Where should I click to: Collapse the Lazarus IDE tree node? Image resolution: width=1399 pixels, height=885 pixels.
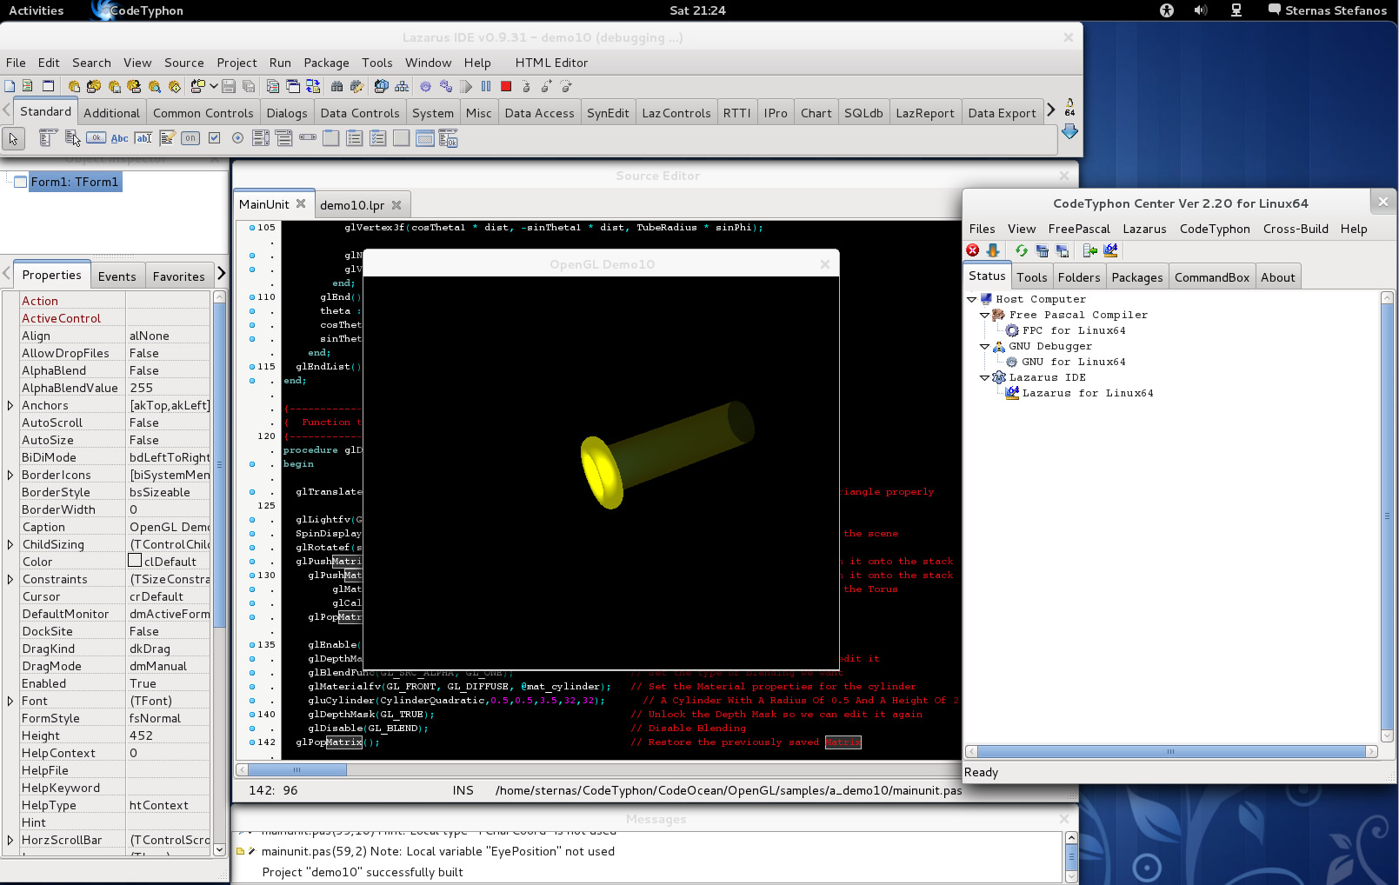(984, 377)
